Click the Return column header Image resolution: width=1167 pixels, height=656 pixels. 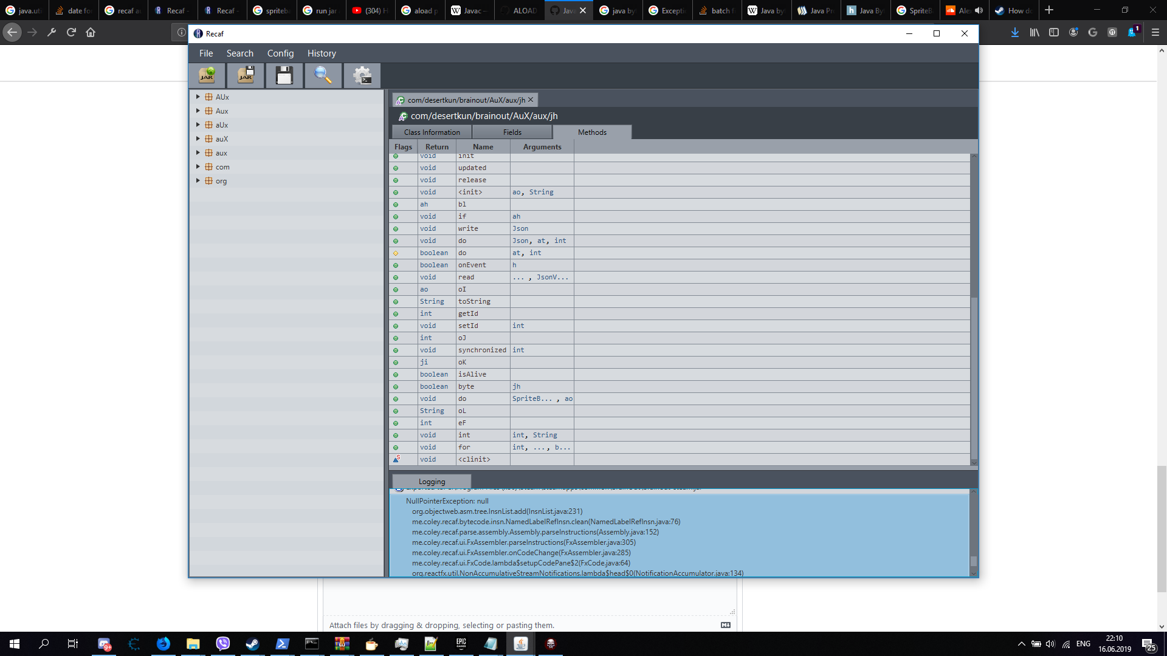pyautogui.click(x=436, y=147)
